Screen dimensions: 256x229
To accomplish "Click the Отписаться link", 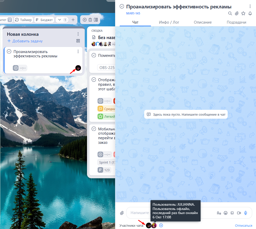I will [x=243, y=225].
